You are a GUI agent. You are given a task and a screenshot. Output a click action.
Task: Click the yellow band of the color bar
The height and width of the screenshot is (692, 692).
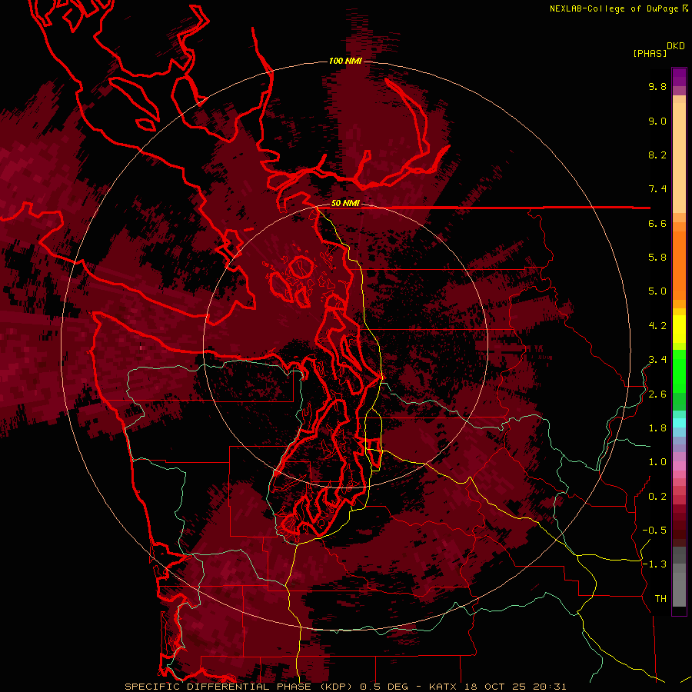click(x=679, y=329)
